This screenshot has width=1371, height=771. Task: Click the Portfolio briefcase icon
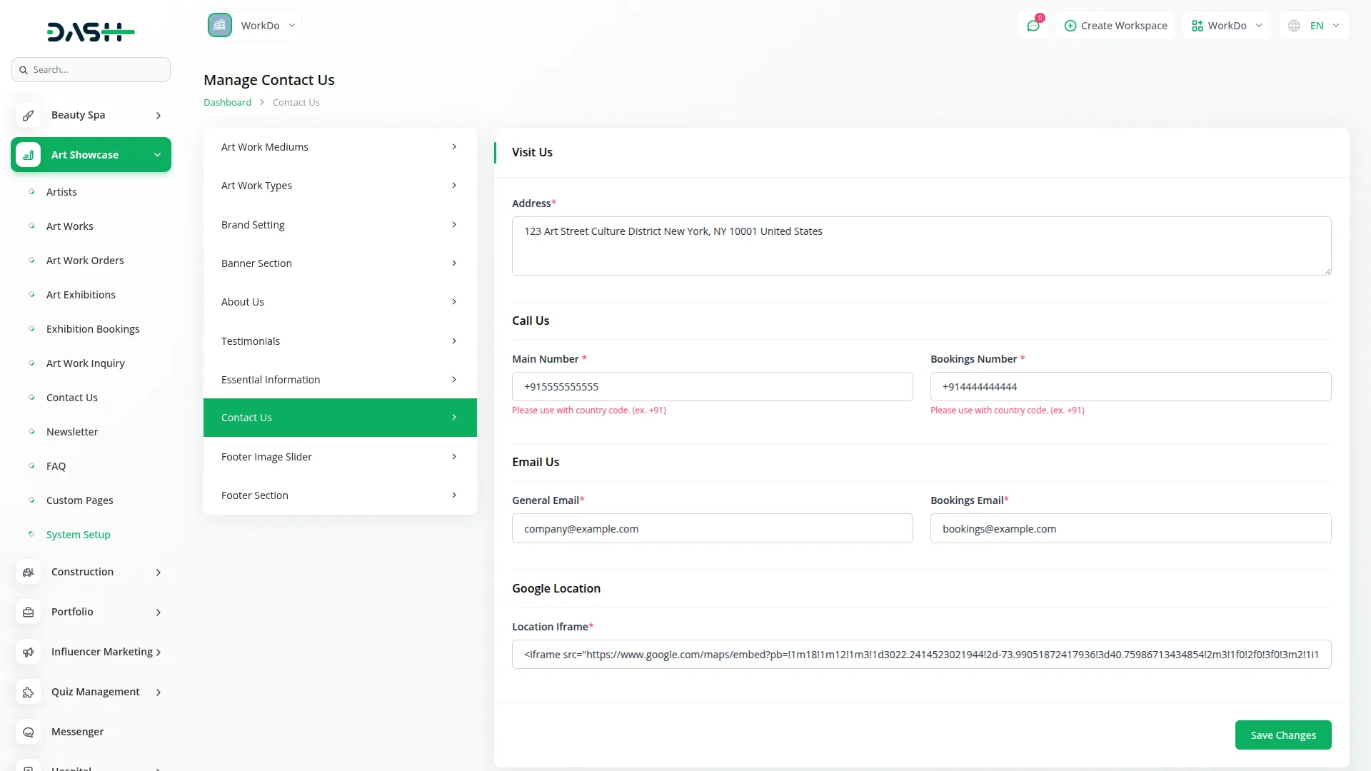pyautogui.click(x=28, y=612)
